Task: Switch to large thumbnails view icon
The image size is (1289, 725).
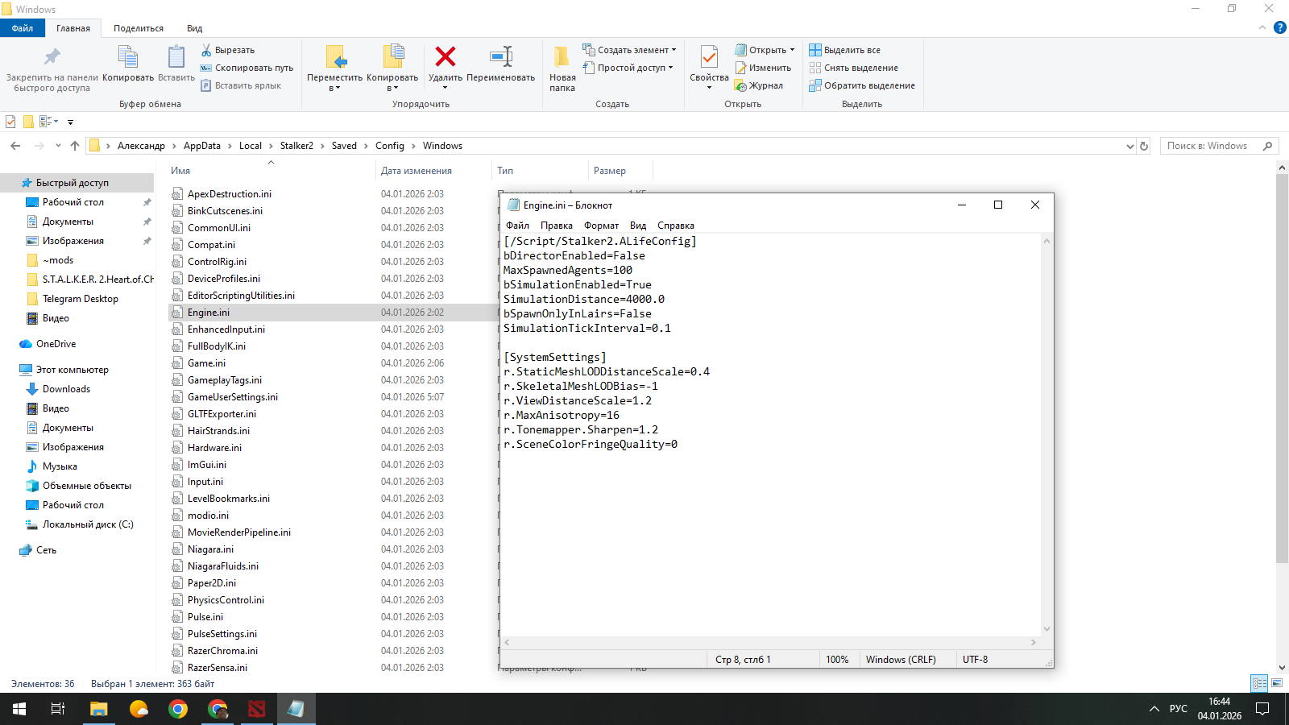Action: (x=1277, y=683)
